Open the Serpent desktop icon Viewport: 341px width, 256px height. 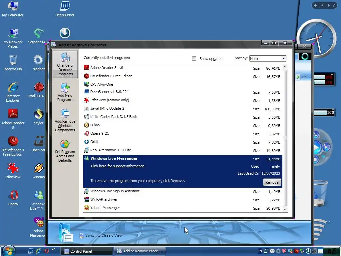click(39, 36)
